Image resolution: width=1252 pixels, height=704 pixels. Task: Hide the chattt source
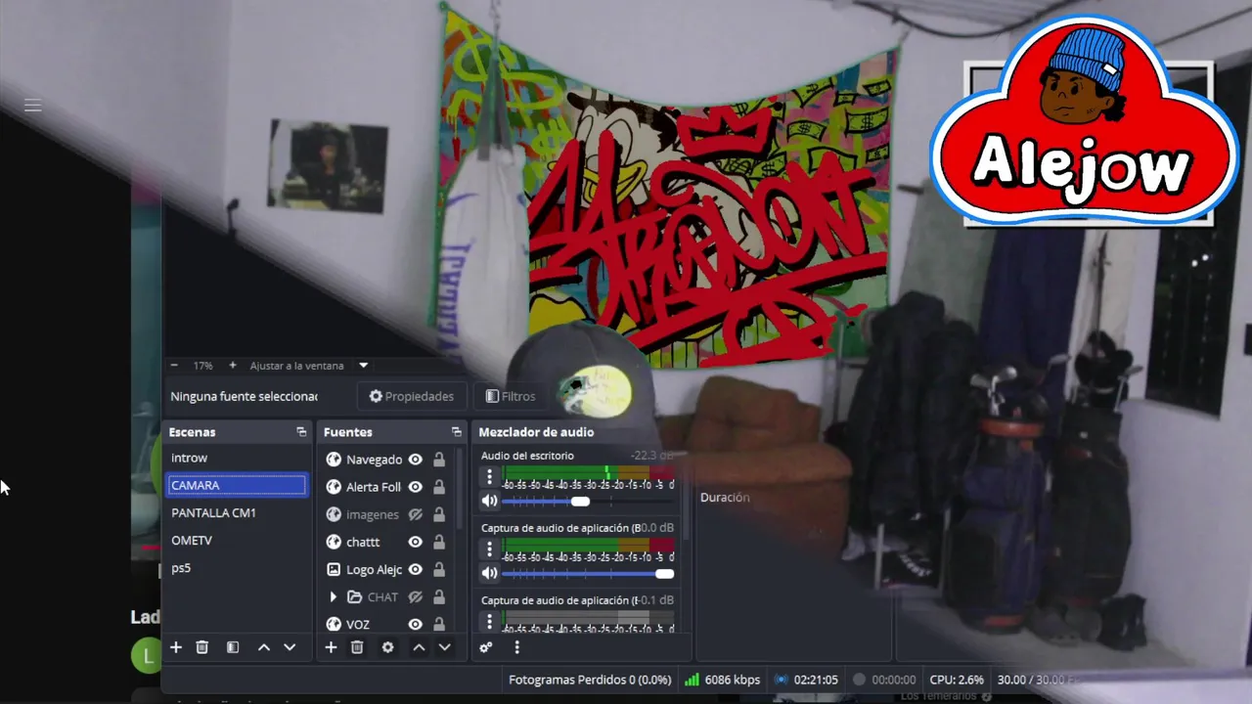[x=415, y=542]
